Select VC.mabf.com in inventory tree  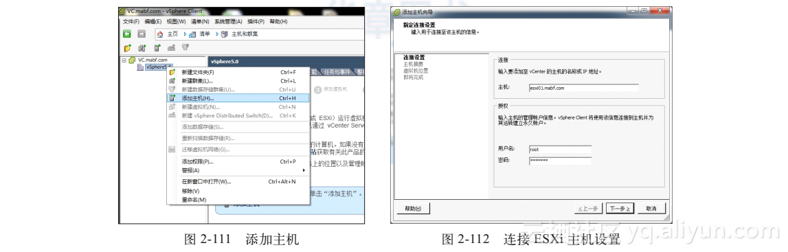point(153,60)
